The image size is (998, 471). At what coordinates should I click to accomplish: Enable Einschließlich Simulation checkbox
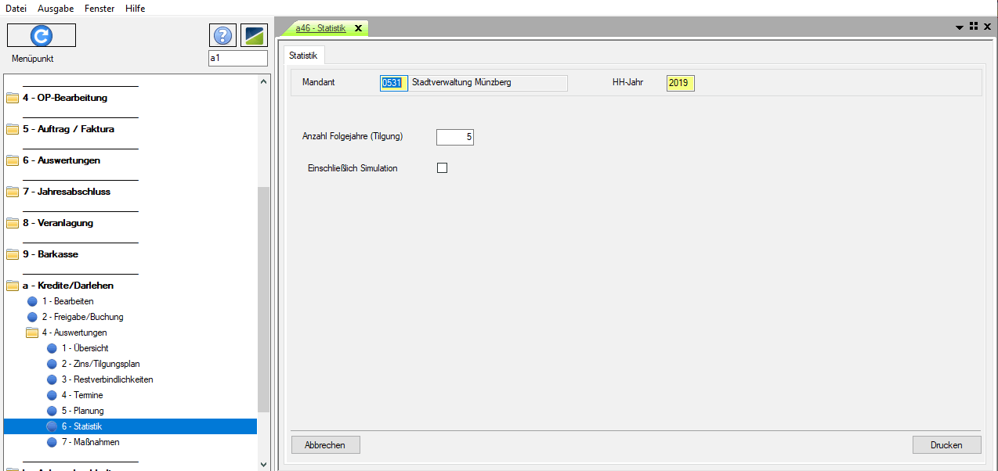[442, 167]
